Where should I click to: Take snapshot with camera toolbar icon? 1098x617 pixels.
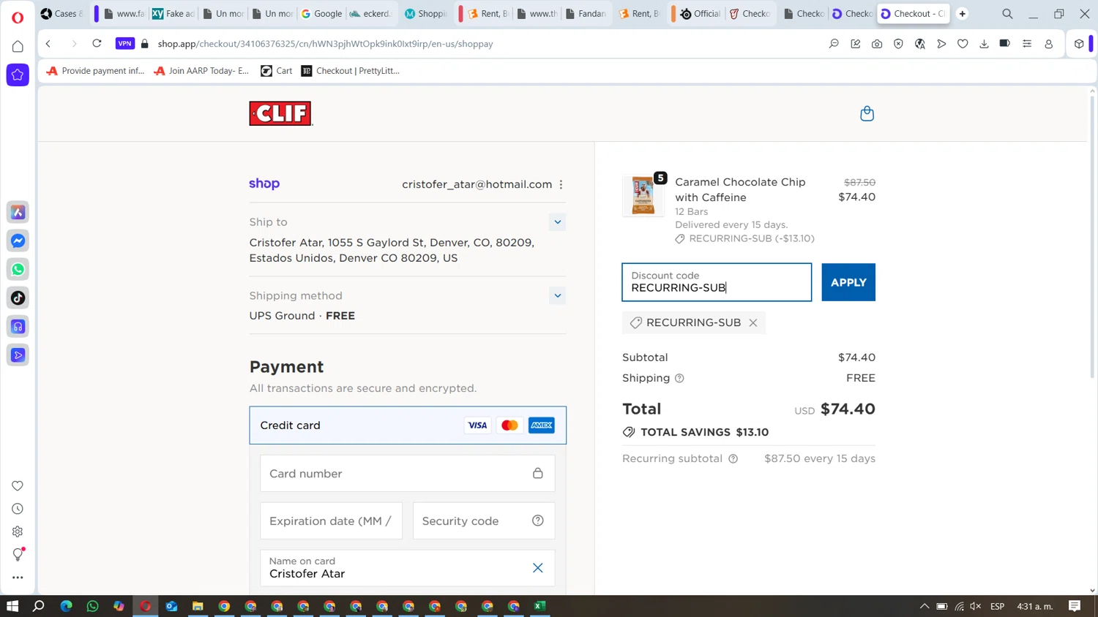877,44
